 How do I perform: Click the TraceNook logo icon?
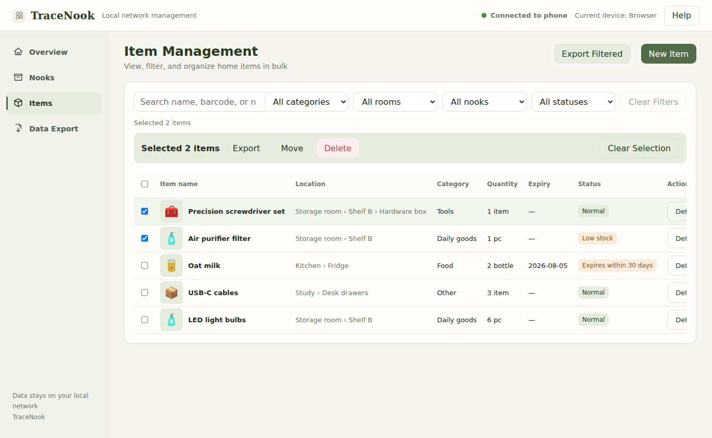click(x=19, y=16)
